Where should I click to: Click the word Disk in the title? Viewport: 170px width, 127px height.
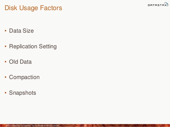click(x=11, y=8)
